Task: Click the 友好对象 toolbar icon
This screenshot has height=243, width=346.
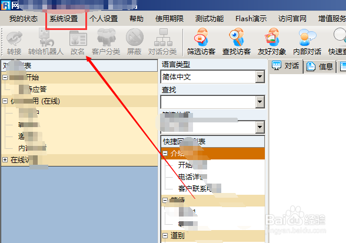Action: pyautogui.click(x=272, y=36)
